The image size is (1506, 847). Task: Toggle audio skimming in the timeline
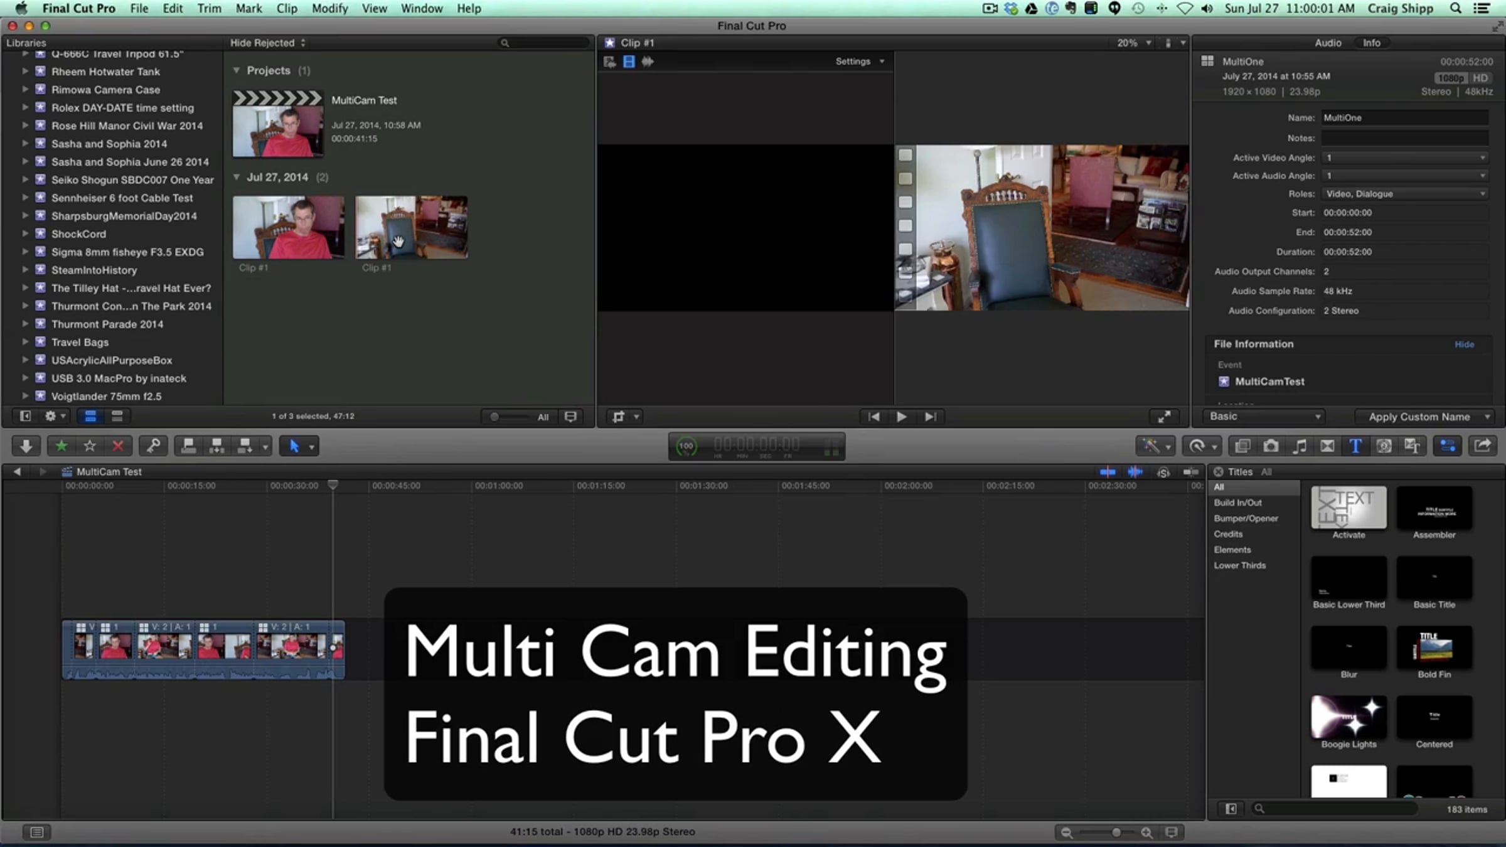point(1135,472)
